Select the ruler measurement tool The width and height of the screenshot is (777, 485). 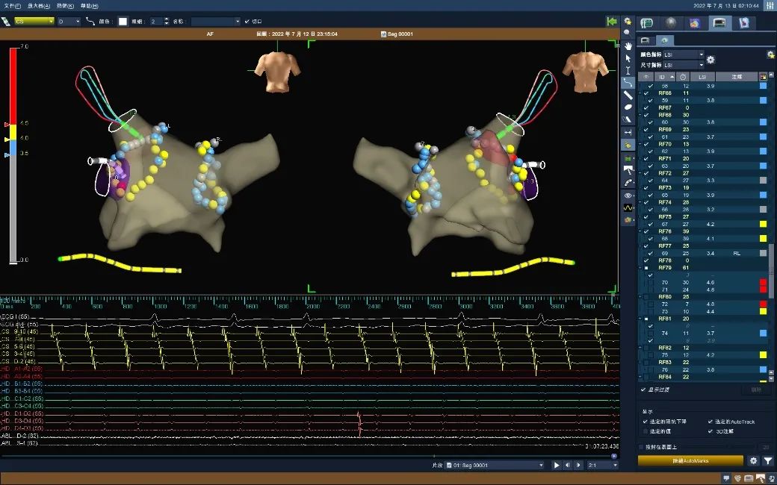pos(628,95)
